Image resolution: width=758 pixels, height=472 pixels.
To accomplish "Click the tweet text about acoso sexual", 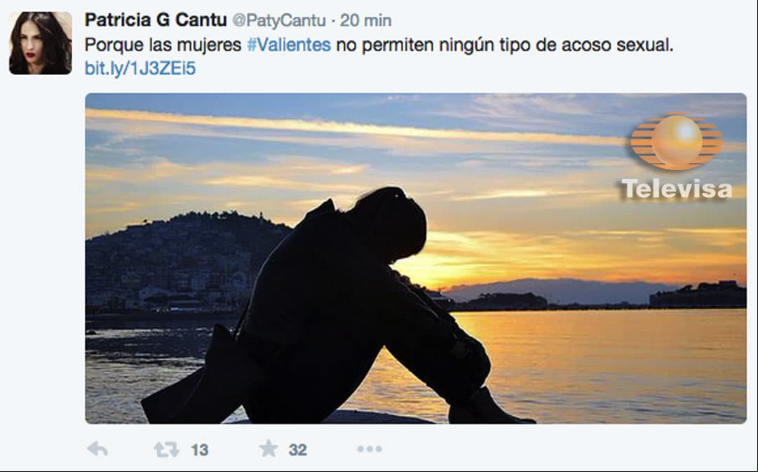I will pos(379,45).
